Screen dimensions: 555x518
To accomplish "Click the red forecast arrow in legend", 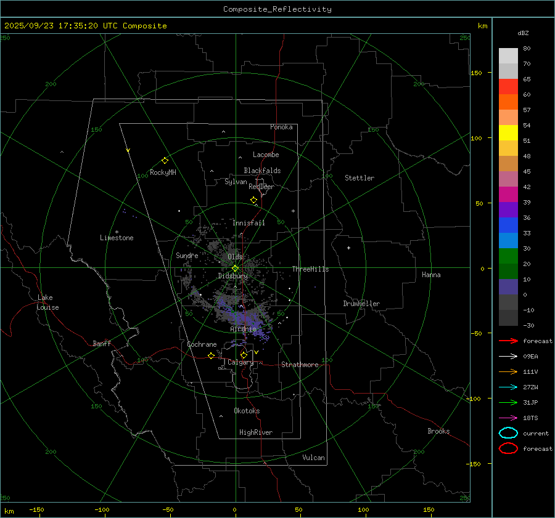I will pos(508,341).
